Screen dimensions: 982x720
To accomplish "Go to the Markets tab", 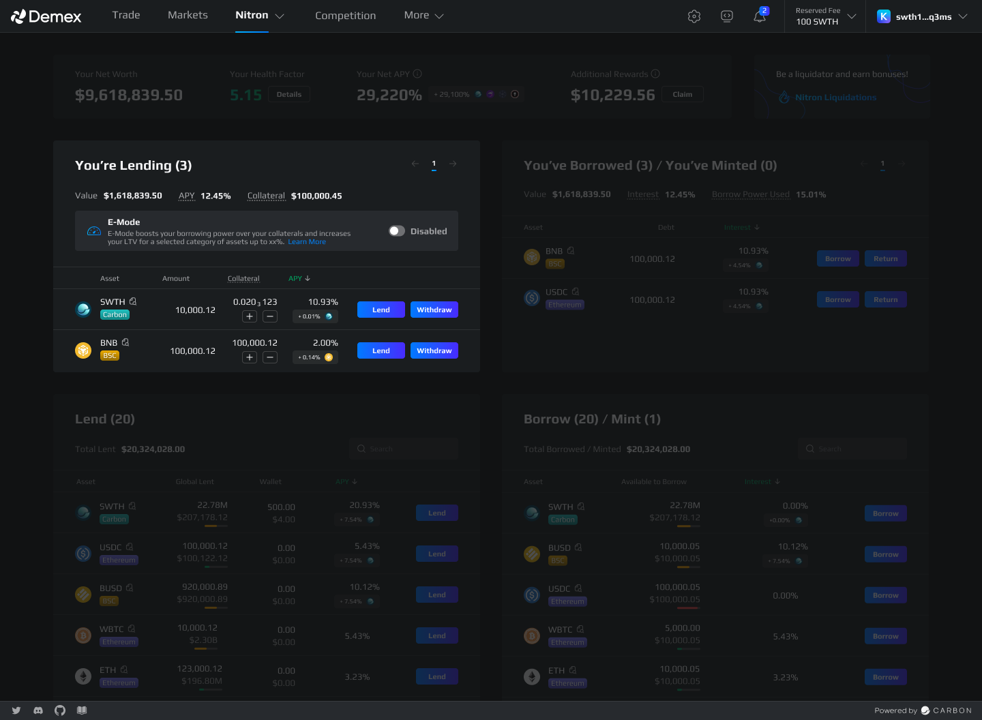I will tap(188, 15).
